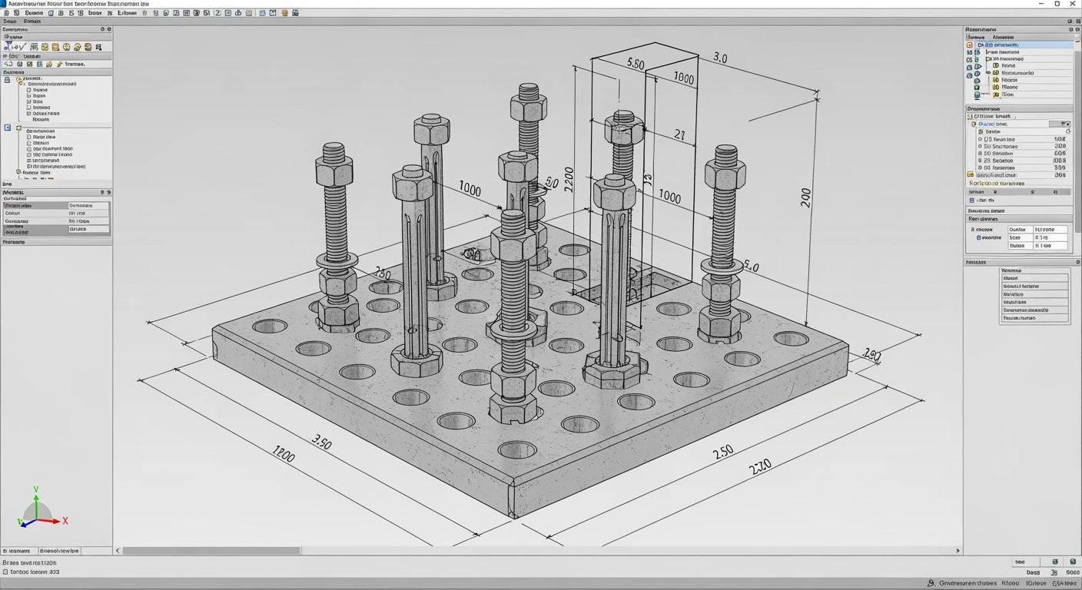Switch to the second tab at the bottom left
This screenshot has width=1082, height=590.
coord(59,551)
